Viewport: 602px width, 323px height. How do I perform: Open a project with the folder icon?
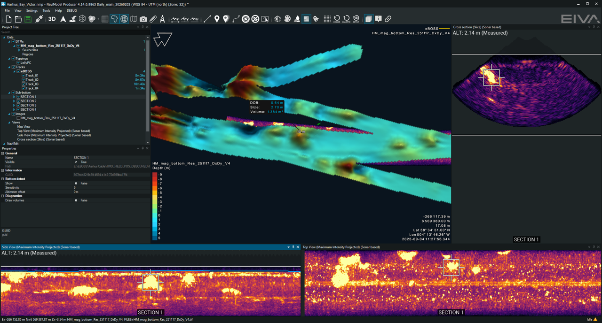click(18, 19)
